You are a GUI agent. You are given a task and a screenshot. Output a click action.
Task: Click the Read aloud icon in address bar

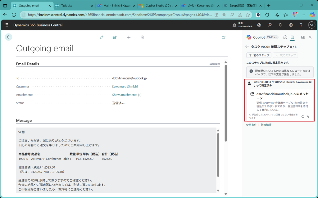coord(232,15)
